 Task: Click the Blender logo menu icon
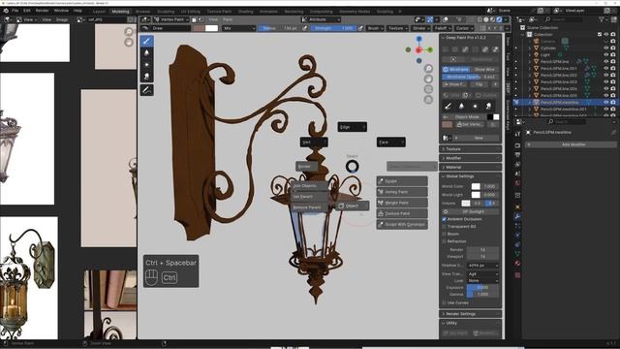coord(6,11)
